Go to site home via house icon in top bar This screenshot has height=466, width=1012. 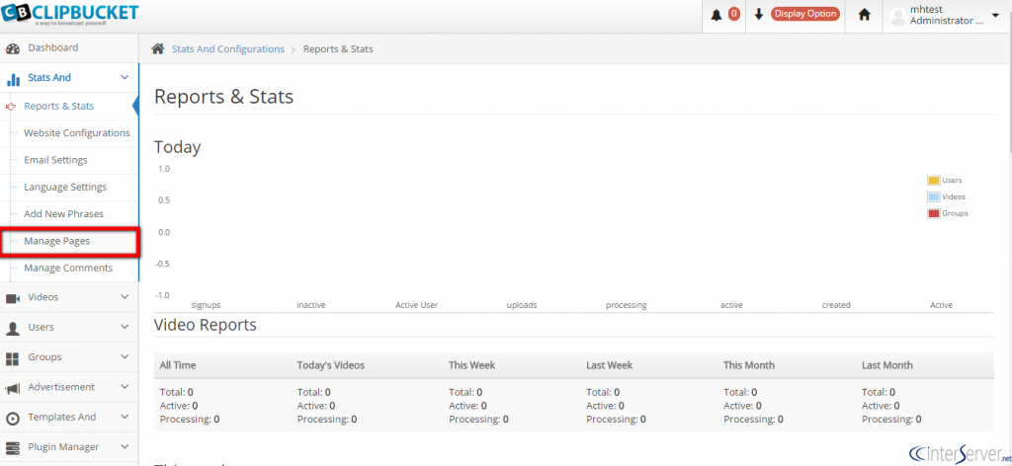point(864,14)
